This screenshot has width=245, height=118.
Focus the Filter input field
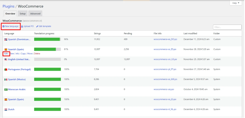[x=227, y=27]
